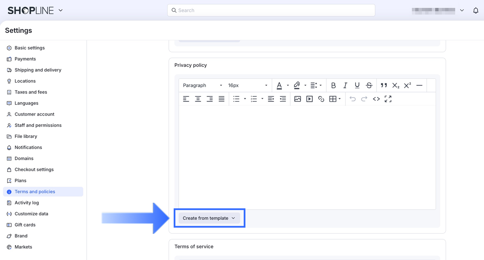Toggle blockquote formatting
484x260 pixels.
384,85
